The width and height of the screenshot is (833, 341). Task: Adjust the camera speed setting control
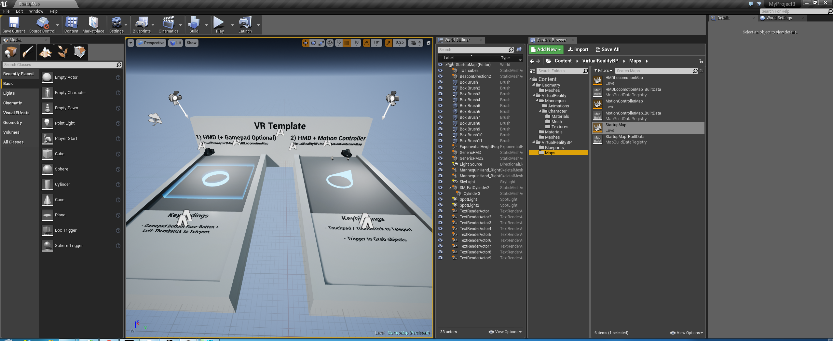click(x=416, y=43)
